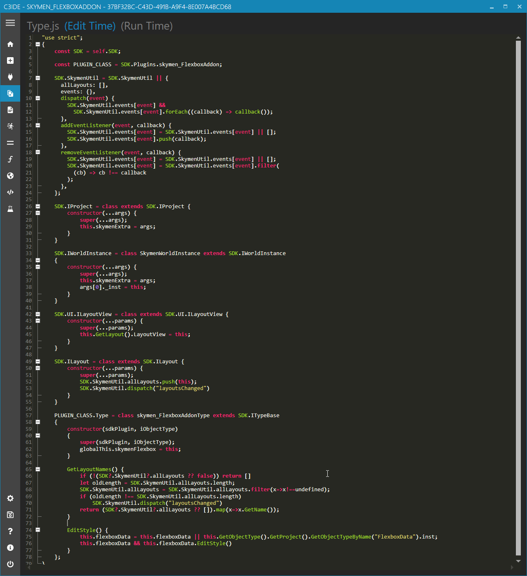Viewport: 527px width, 576px height.
Task: Select the copy files icon in the sidebar
Action: click(10, 93)
